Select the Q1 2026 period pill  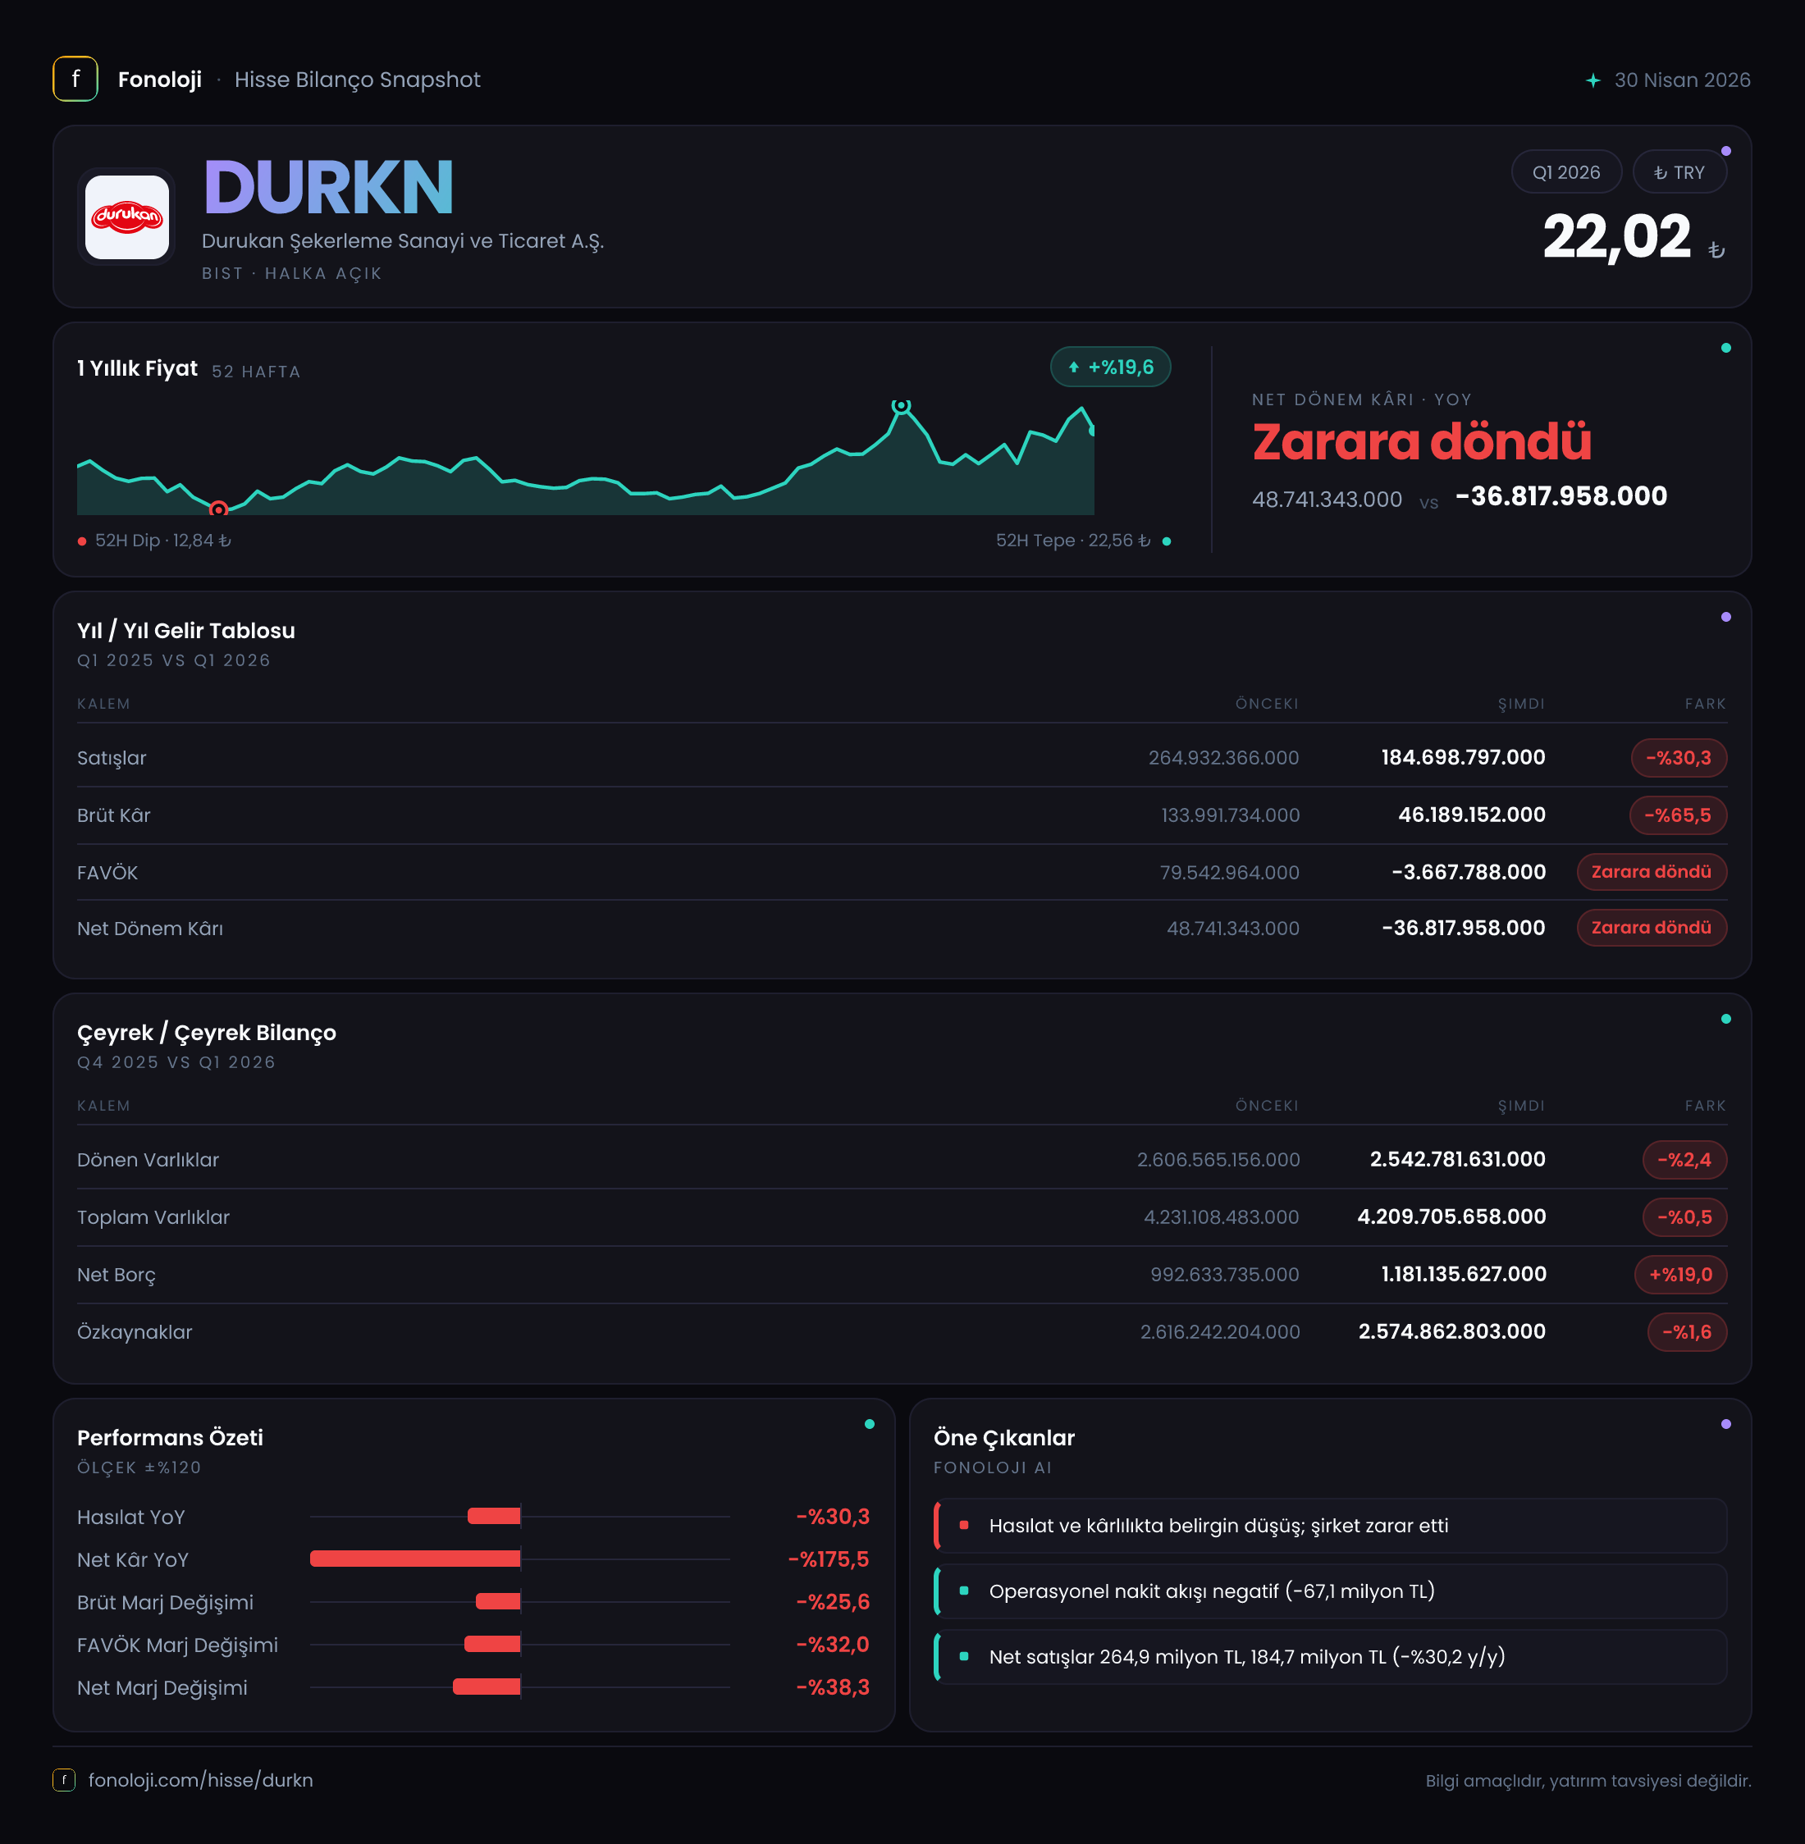(x=1566, y=172)
